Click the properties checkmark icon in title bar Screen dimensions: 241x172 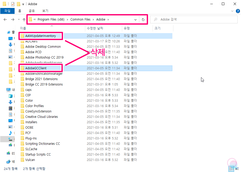(13, 4)
